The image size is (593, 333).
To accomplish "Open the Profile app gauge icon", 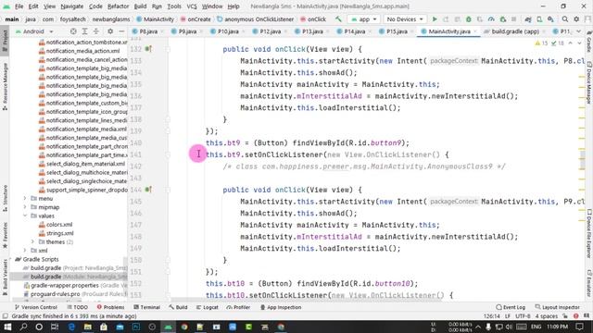I will [491, 18].
